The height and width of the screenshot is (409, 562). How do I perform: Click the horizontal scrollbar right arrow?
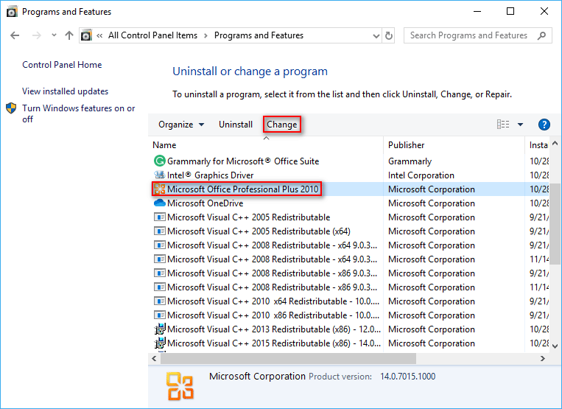pos(543,358)
